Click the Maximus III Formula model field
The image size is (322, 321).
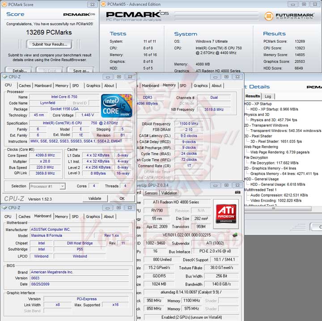point(61,236)
